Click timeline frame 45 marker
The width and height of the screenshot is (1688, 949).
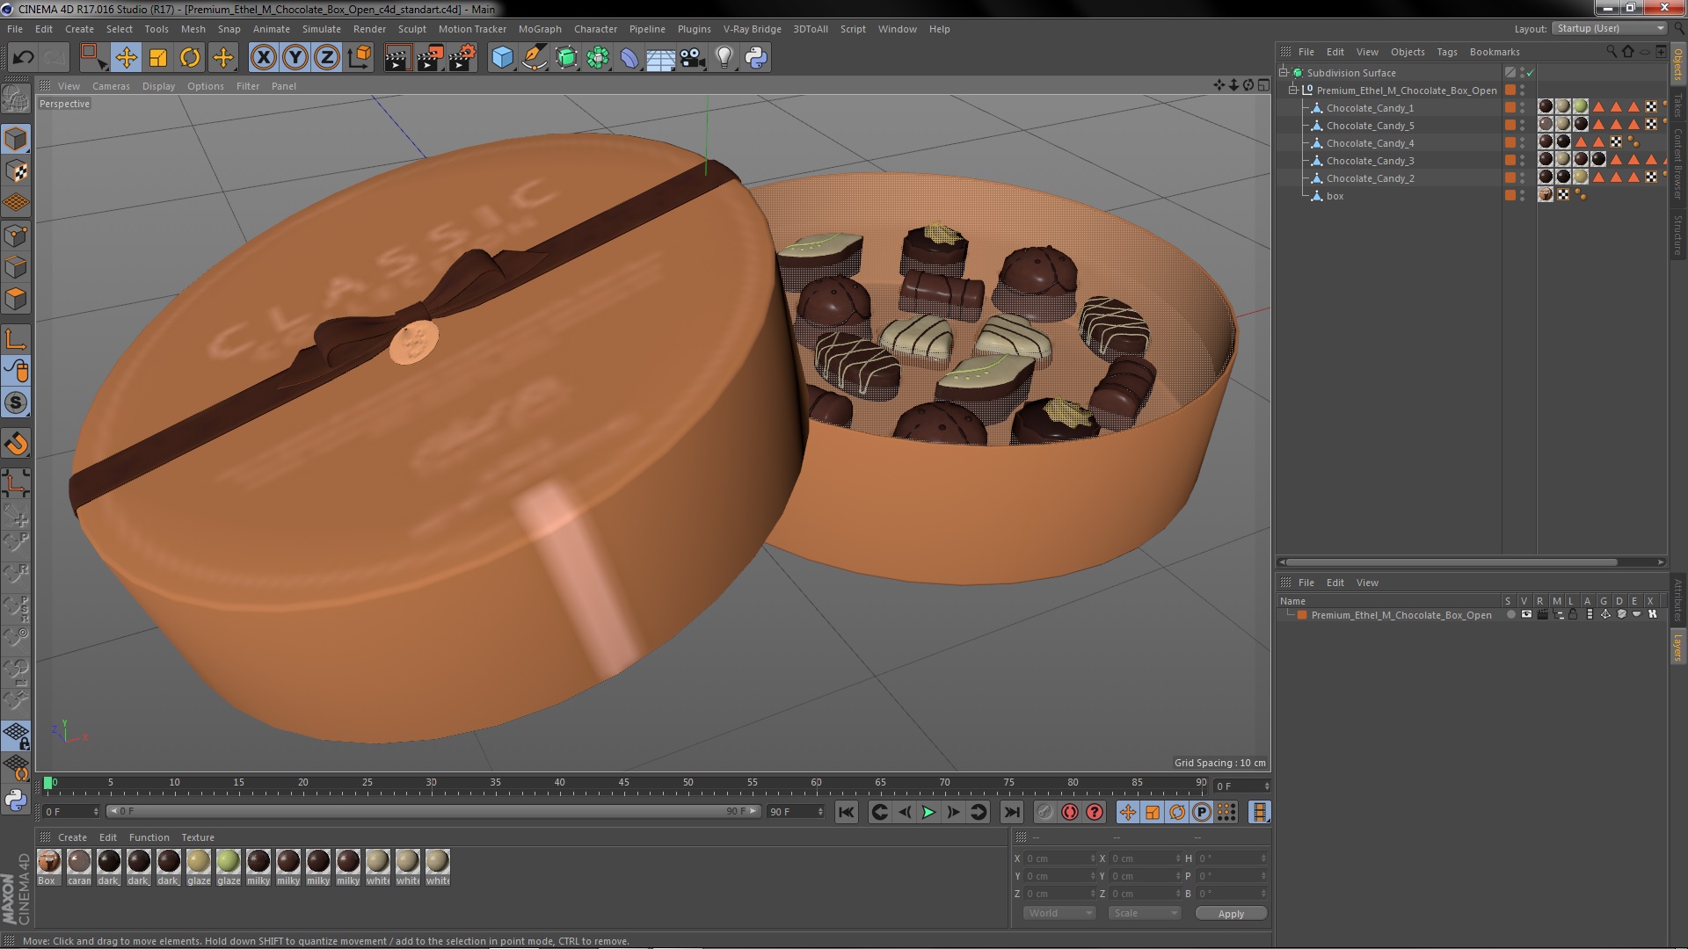pos(623,782)
